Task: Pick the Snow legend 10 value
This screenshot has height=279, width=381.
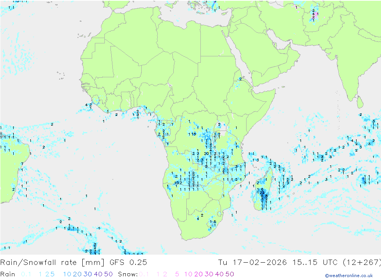Action: point(188,274)
